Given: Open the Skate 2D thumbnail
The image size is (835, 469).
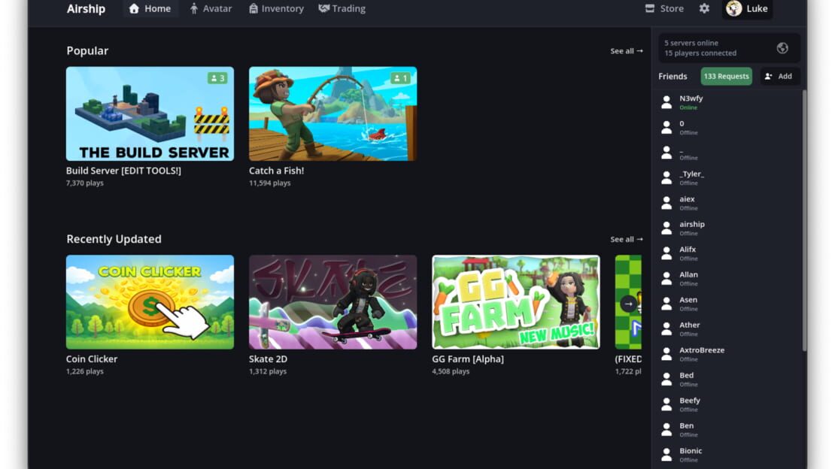Looking at the screenshot, I should pyautogui.click(x=332, y=302).
